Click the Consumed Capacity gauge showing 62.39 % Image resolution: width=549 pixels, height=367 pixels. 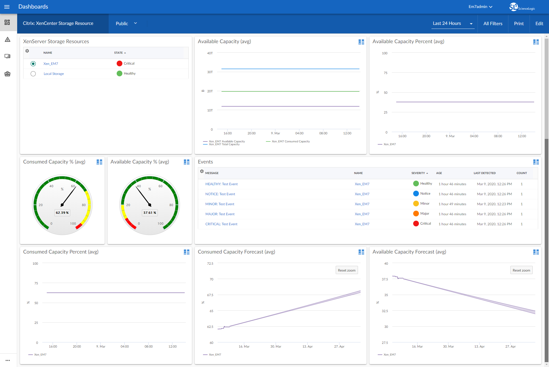point(62,205)
